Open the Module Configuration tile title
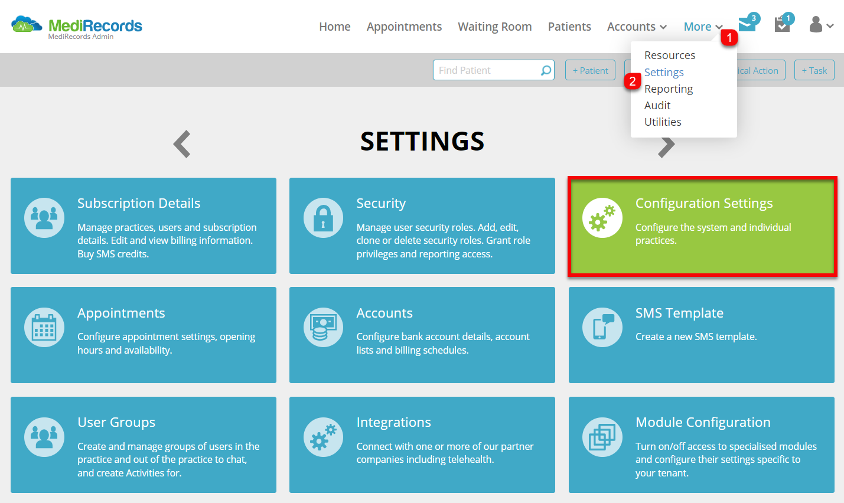 [703, 422]
